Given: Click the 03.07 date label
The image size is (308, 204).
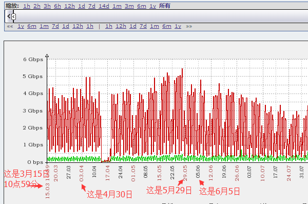Looking at the screenshot, I should tap(249, 172).
